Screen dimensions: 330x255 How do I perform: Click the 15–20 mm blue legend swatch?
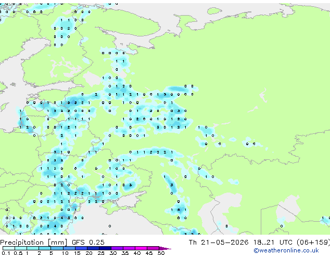81,248
